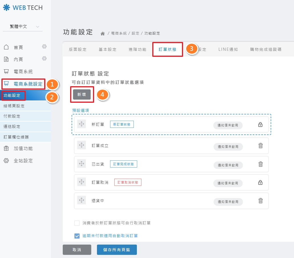
Task: Click the 新增 button
Action: 82,94
